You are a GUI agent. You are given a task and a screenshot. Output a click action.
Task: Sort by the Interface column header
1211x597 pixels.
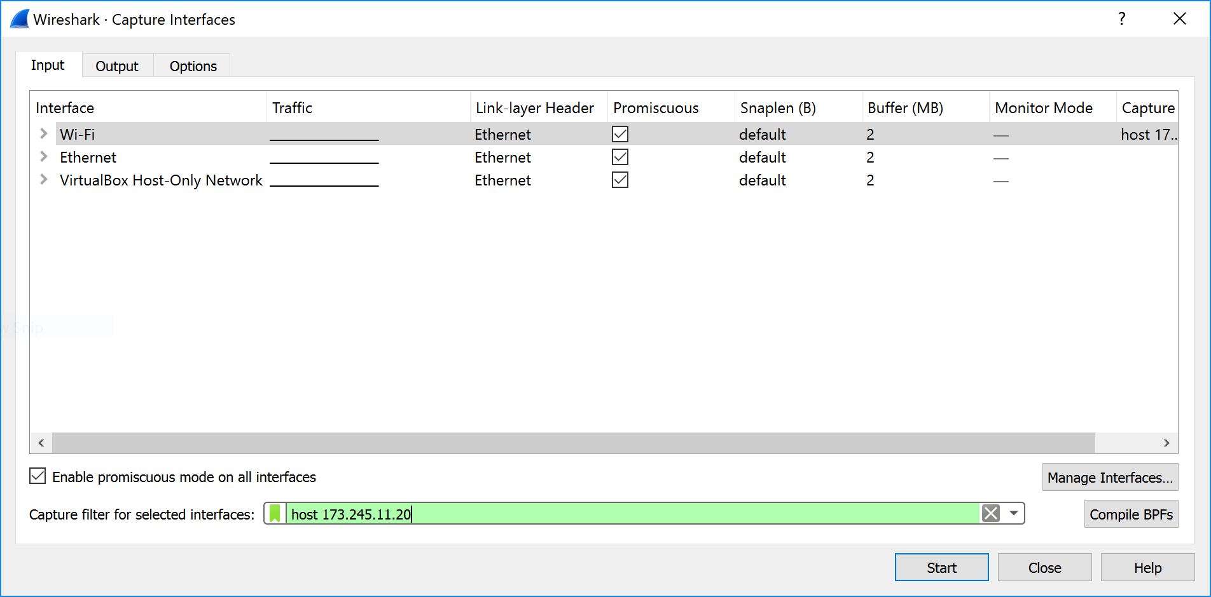[148, 107]
